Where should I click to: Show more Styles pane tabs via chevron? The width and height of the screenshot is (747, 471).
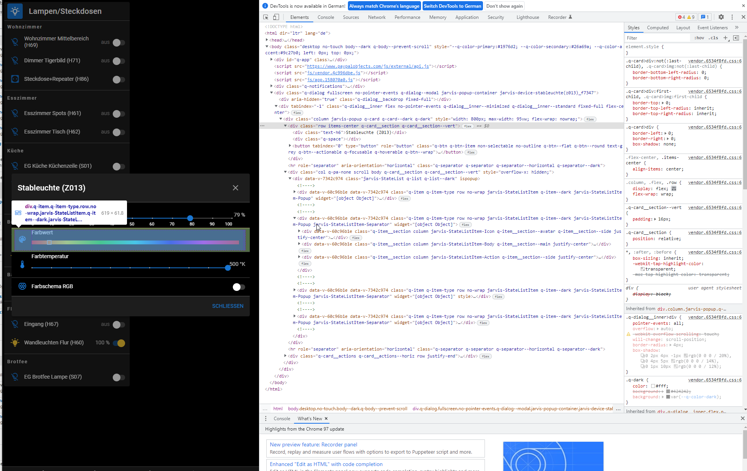(x=737, y=28)
